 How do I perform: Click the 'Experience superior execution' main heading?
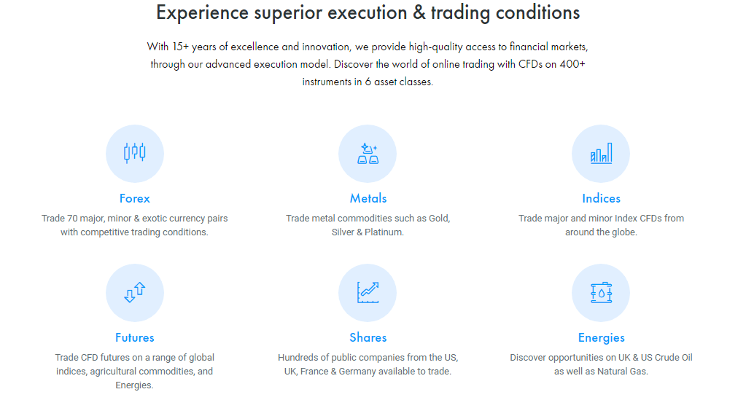click(x=368, y=12)
